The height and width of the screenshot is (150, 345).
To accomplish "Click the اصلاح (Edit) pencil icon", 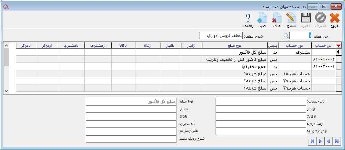I will coord(291,19).
